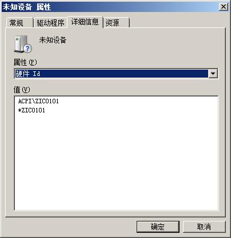Image resolution: width=231 pixels, height=238 pixels.
Task: Click the unknown device computer icon
Action: coord(23,44)
